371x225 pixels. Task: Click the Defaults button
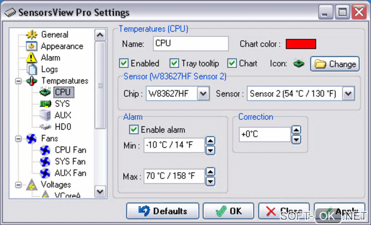pos(163,211)
